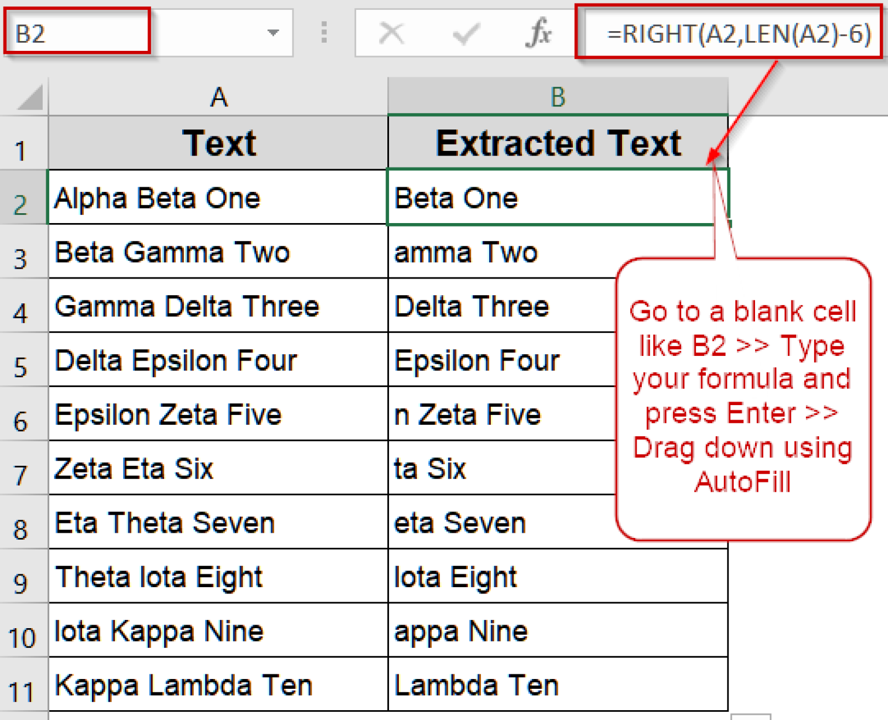Click the formula bar resize dots handle
The image size is (888, 720).
click(x=324, y=33)
